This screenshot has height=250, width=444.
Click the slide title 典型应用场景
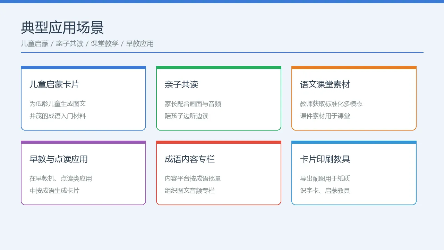[x=62, y=28]
